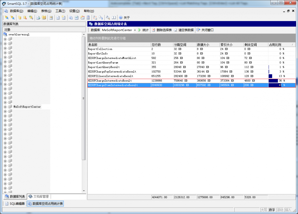
Task: Click the first connect-database toolbar icon
Action: click(7, 18)
